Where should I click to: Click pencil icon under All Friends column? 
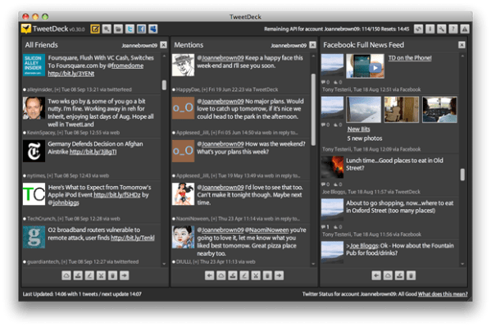pyautogui.click(x=89, y=275)
